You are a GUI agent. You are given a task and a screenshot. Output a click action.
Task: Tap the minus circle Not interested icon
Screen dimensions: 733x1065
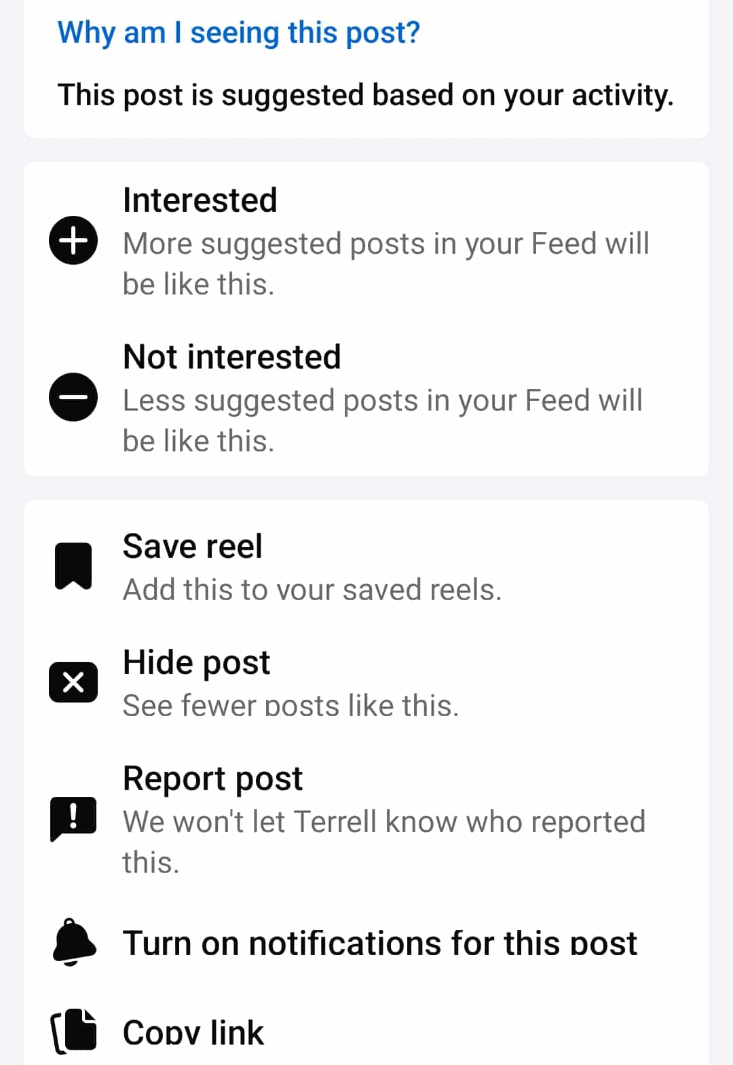pyautogui.click(x=73, y=397)
